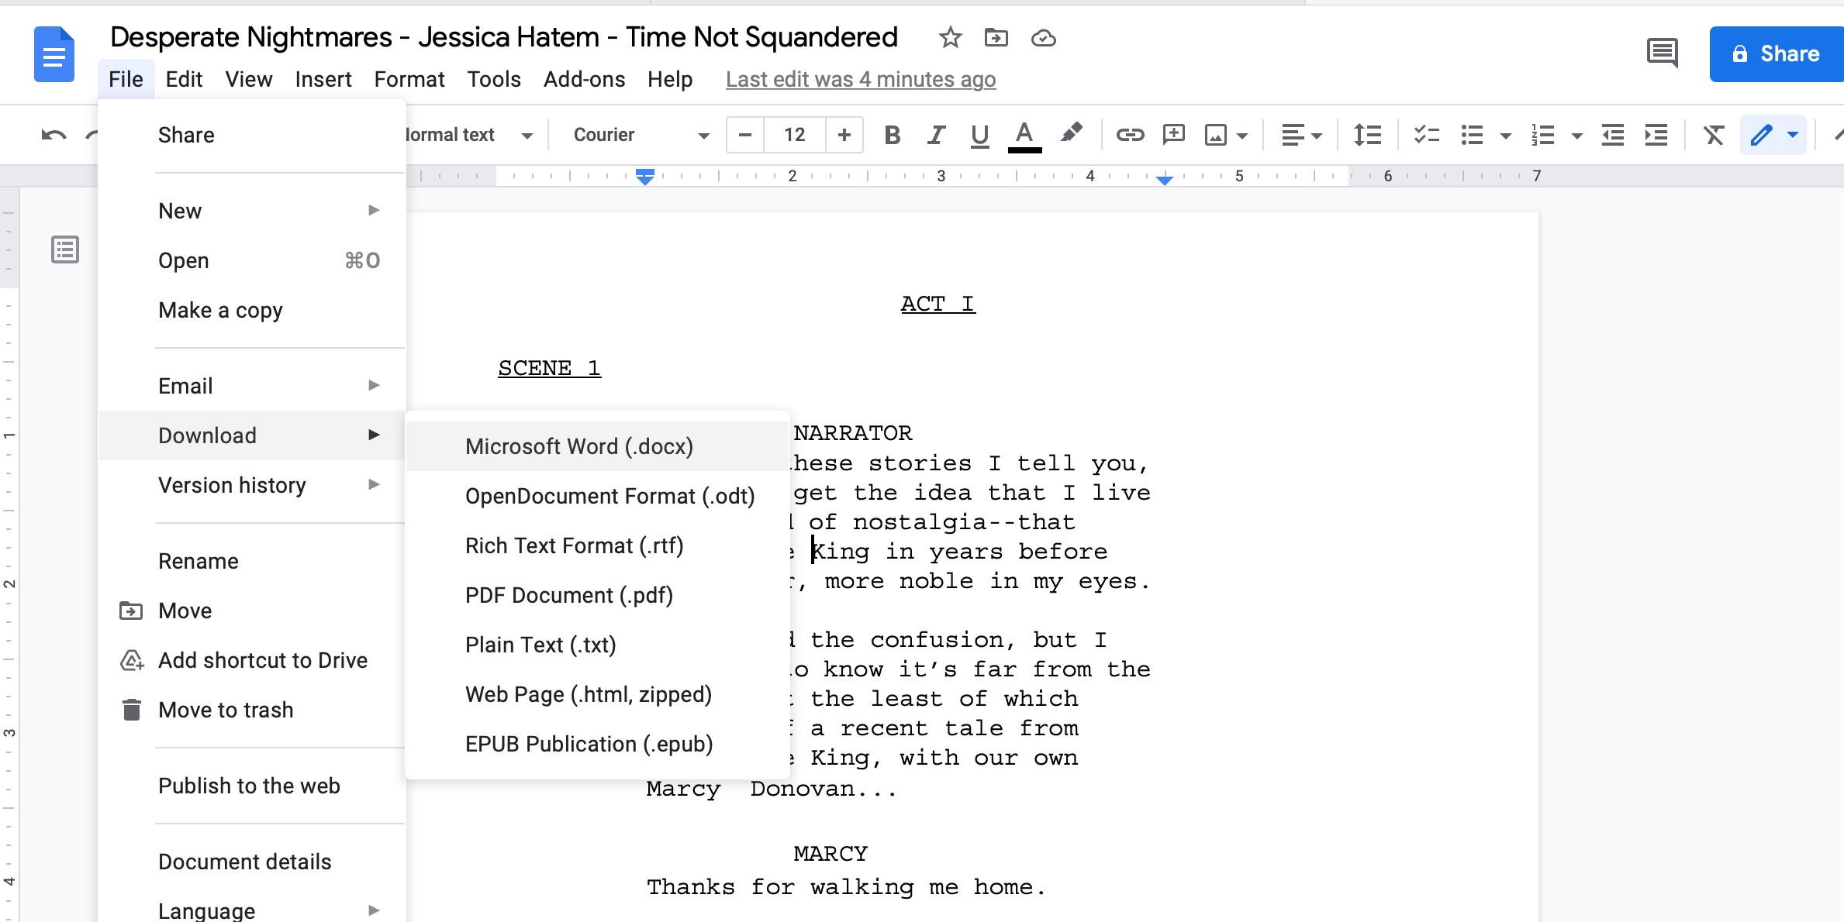Click the Add shortcut to Drive icon
The height and width of the screenshot is (922, 1844).
(x=132, y=660)
